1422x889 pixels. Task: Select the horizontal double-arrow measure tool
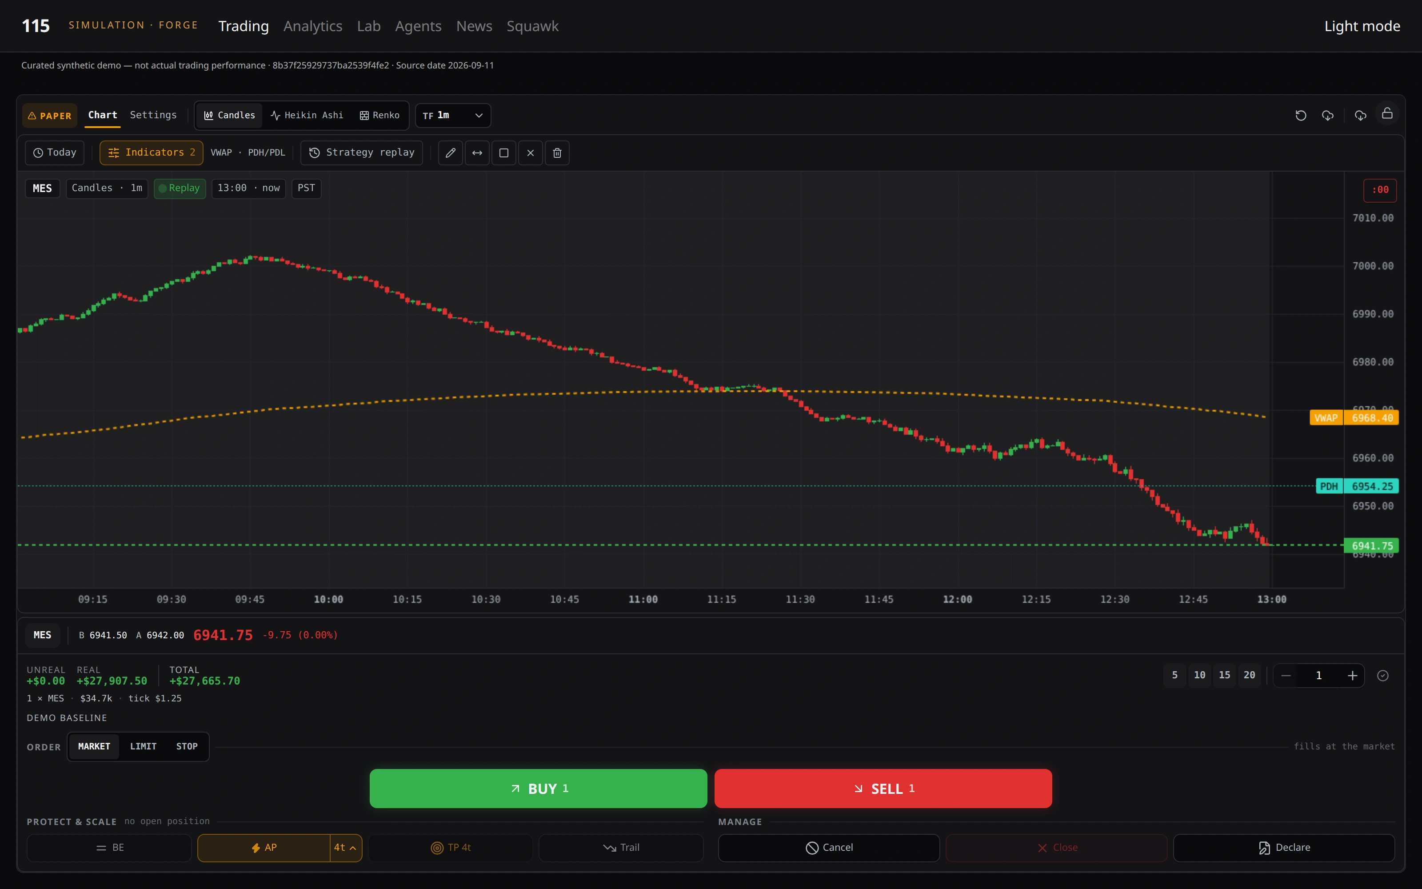click(x=477, y=153)
